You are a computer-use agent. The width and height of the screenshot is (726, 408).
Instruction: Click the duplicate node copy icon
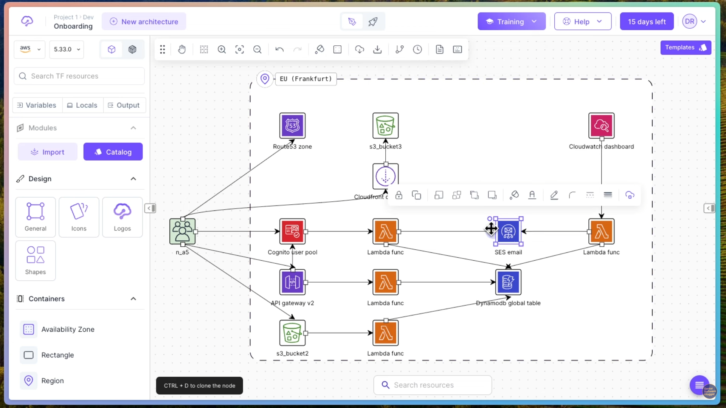[416, 195]
